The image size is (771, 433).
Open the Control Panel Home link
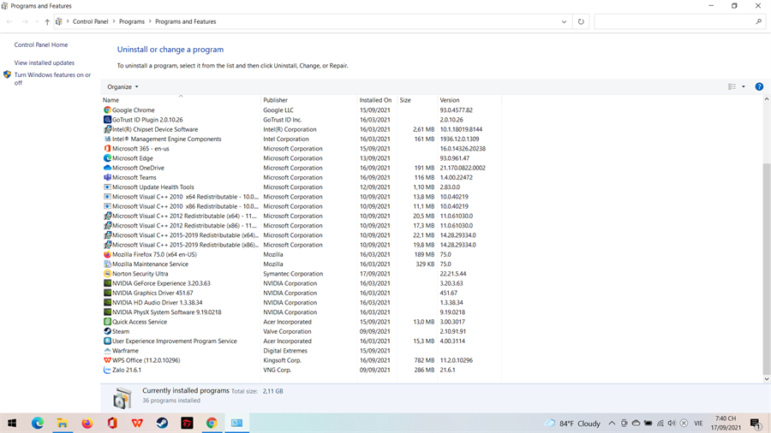tap(41, 44)
